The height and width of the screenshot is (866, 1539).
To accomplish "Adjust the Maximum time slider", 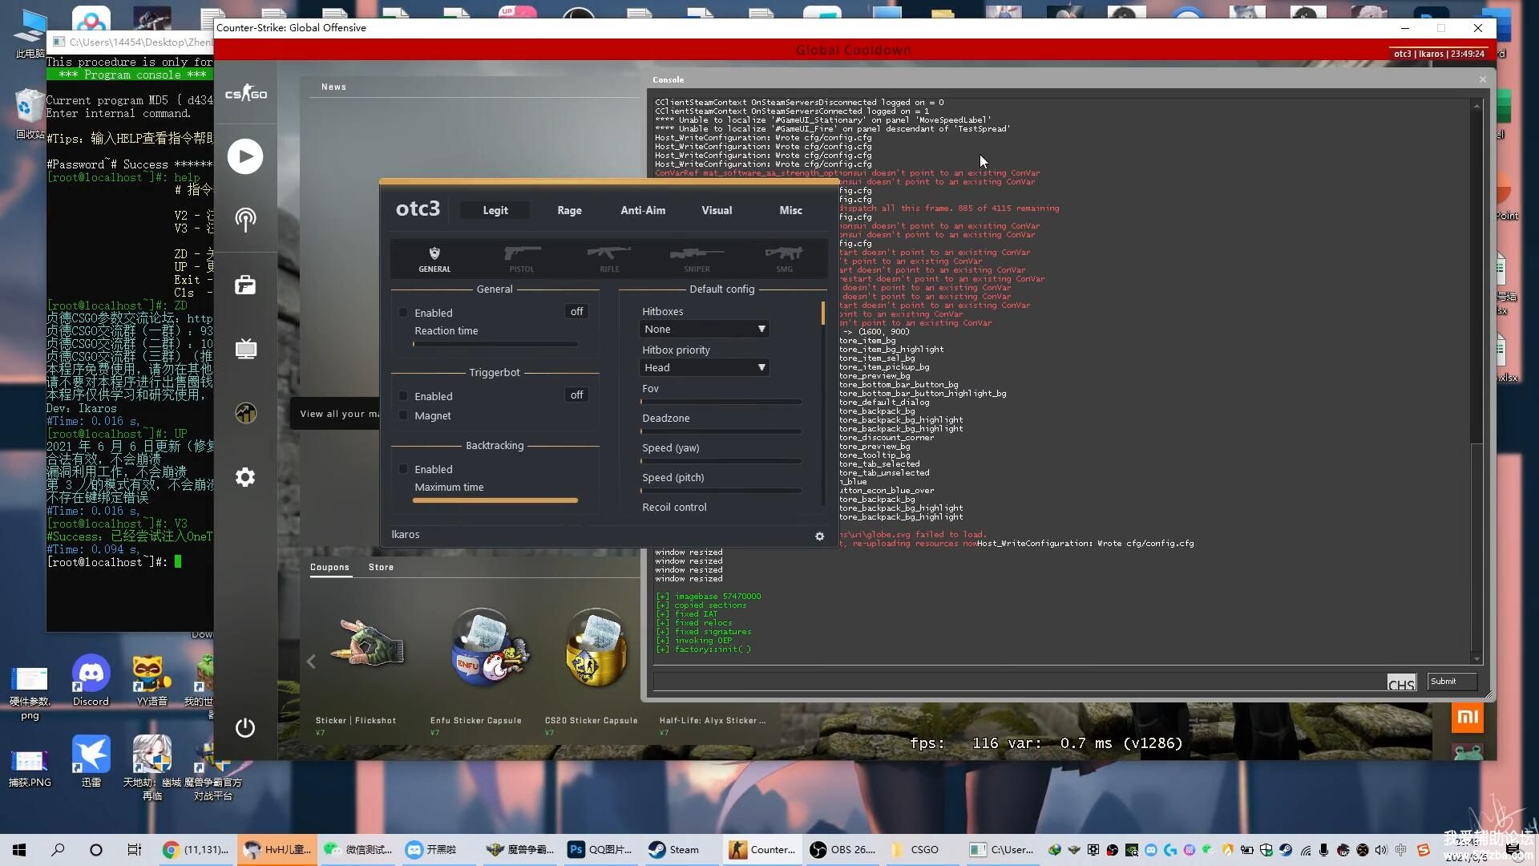I will click(495, 500).
